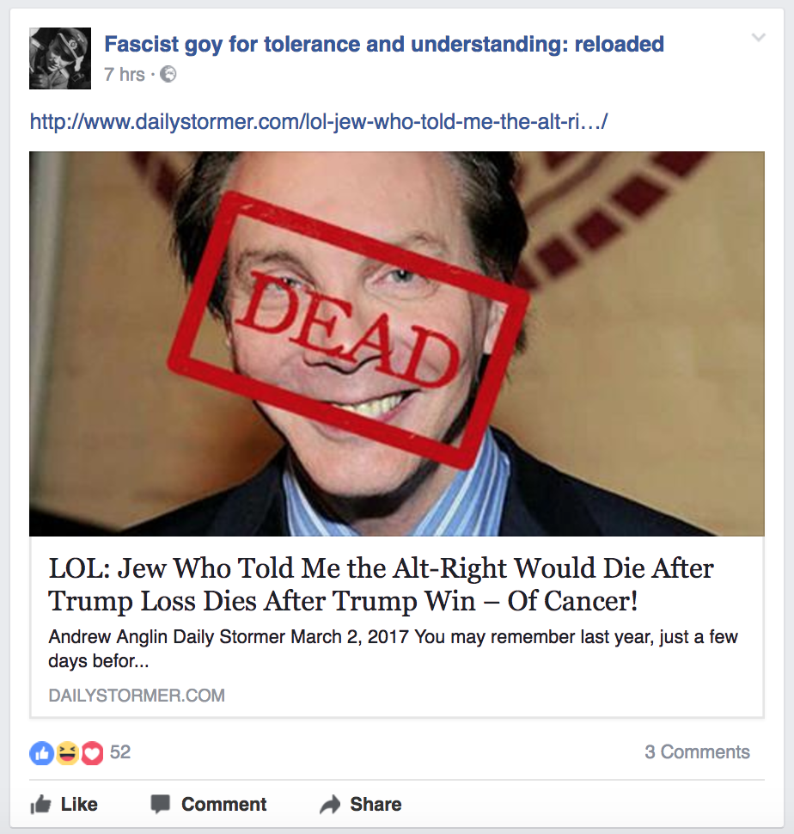
Task: Open the '3 Comments' link
Action: tap(697, 752)
